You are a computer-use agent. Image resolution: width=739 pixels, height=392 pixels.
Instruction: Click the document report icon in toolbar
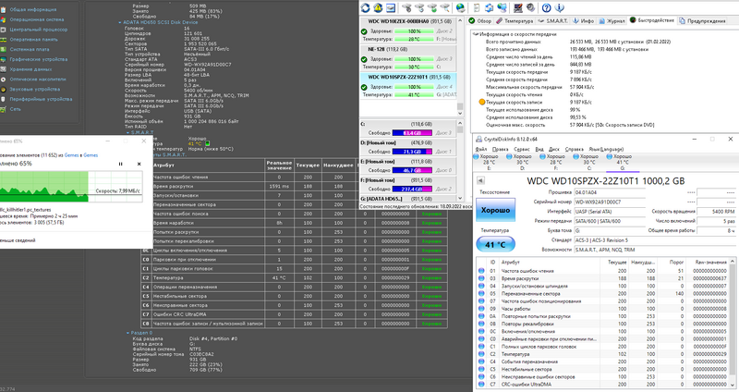477,8
